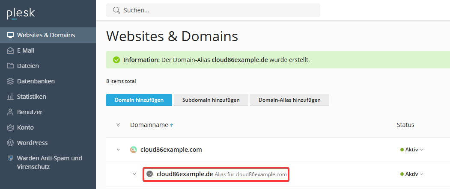450x189 pixels.
Task: Click the alias arrow icon beside cloud86example.de
Action: [x=149, y=174]
